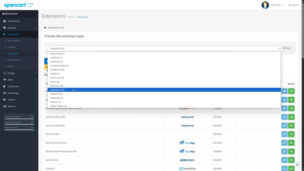Click the OpenCart logo
This screenshot has height=171, width=304.
coord(18,5)
